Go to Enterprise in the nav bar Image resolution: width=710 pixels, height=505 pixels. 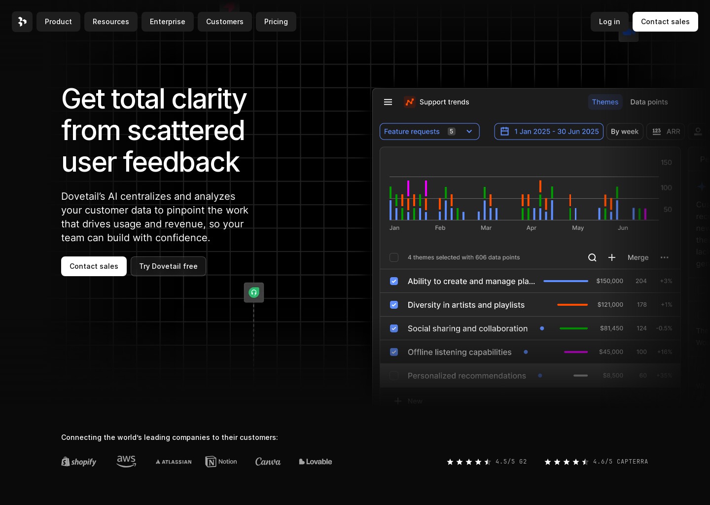[168, 22]
